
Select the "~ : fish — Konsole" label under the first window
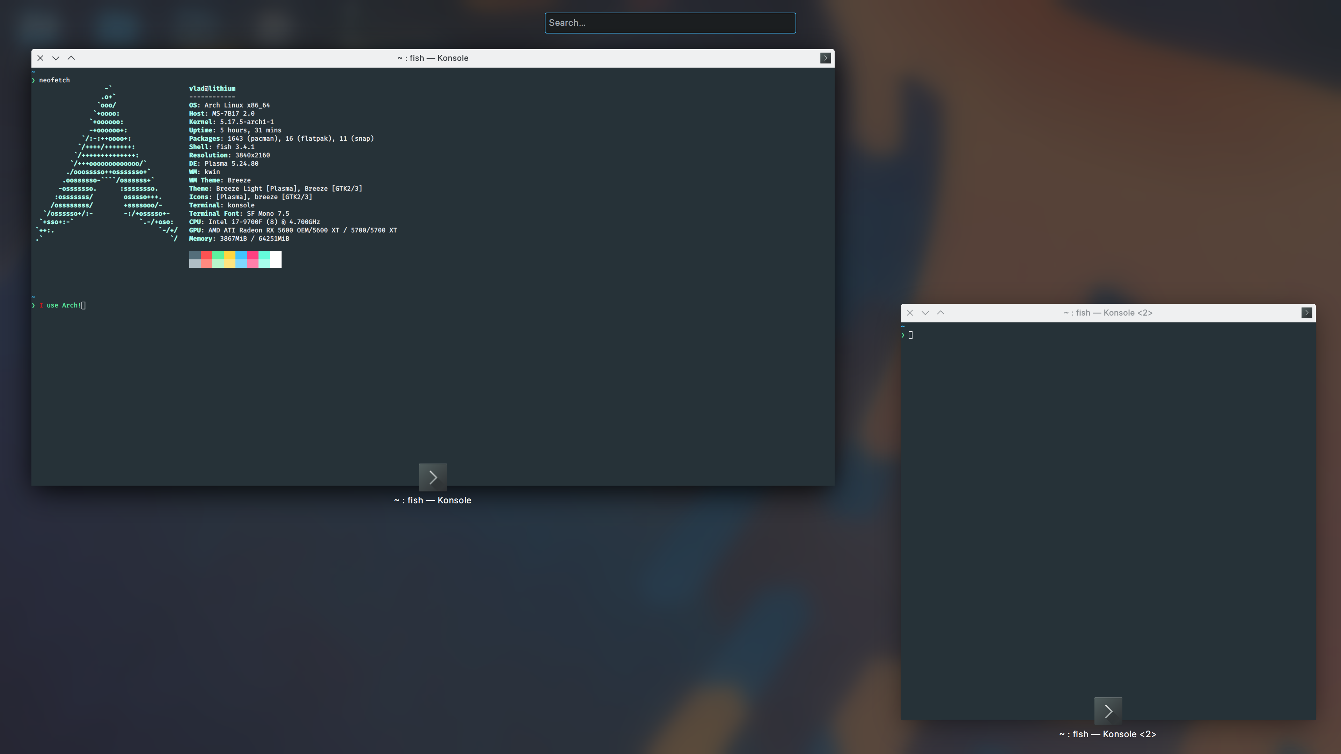(432, 500)
